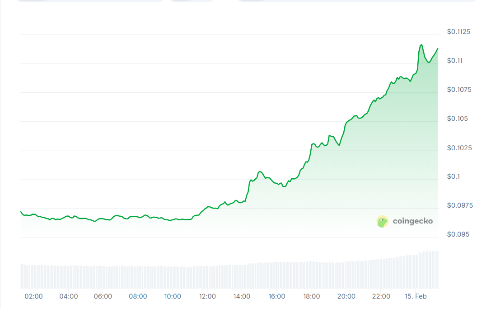Image resolution: width=491 pixels, height=309 pixels.
Task: Select the $0.0975 price axis label
Action: pyautogui.click(x=458, y=205)
